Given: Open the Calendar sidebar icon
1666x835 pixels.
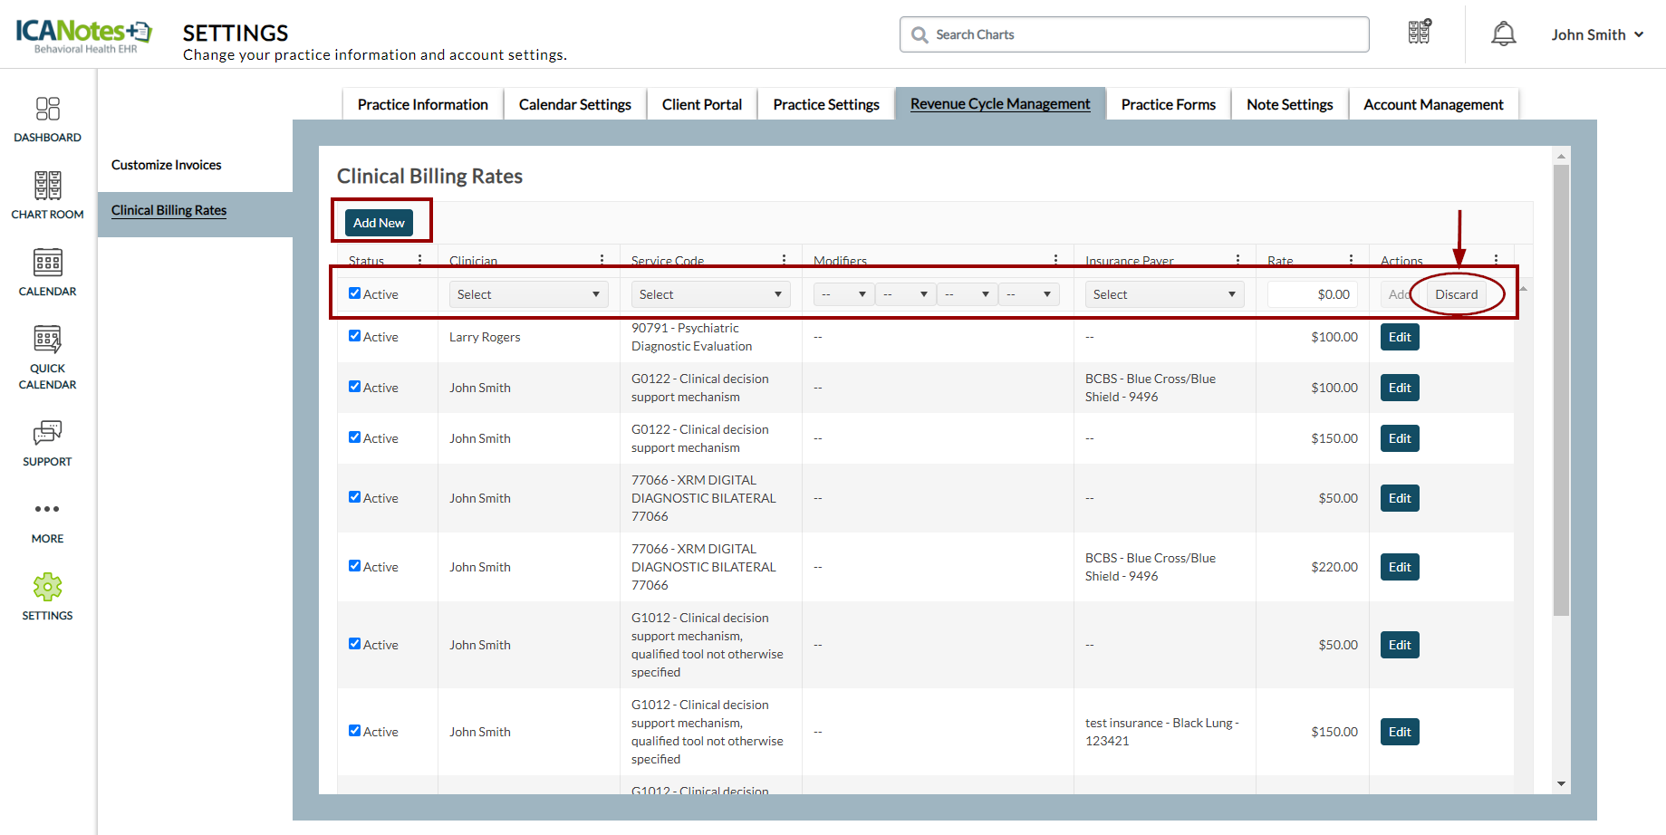Looking at the screenshot, I should point(47,263).
